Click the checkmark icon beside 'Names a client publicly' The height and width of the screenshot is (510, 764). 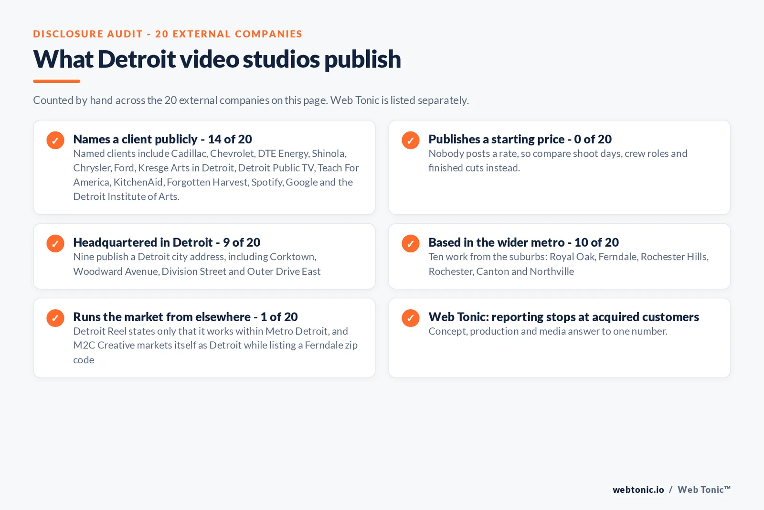pyautogui.click(x=55, y=140)
